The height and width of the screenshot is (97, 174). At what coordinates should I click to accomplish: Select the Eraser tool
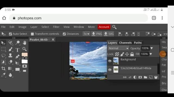pos(10,62)
